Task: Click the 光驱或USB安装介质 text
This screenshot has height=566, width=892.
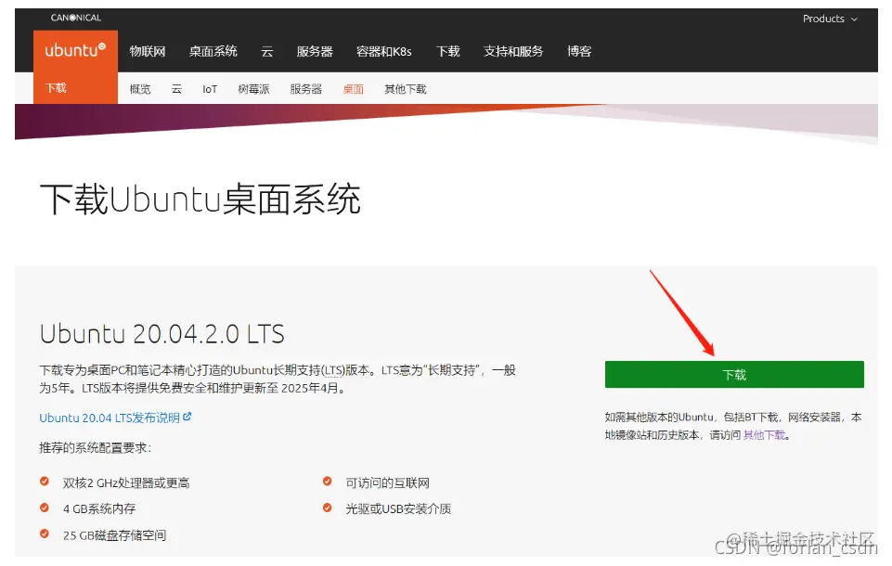Action: pyautogui.click(x=398, y=508)
